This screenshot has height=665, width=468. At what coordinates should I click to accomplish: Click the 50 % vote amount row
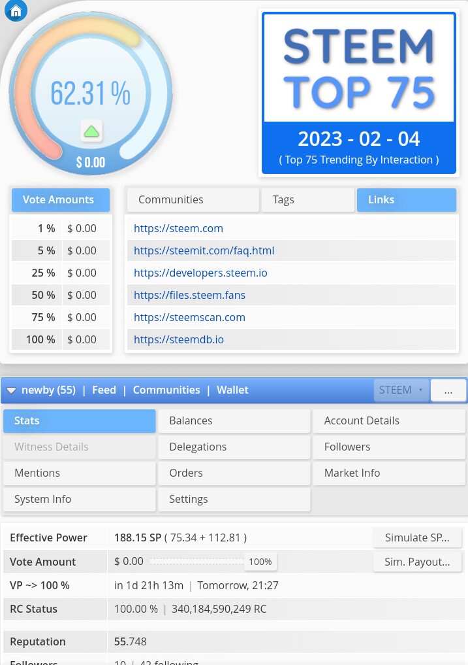61,295
